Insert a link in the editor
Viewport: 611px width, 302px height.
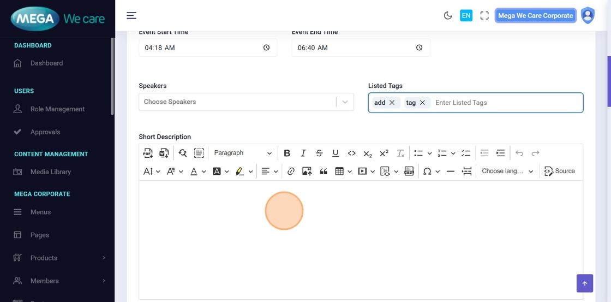click(x=291, y=171)
